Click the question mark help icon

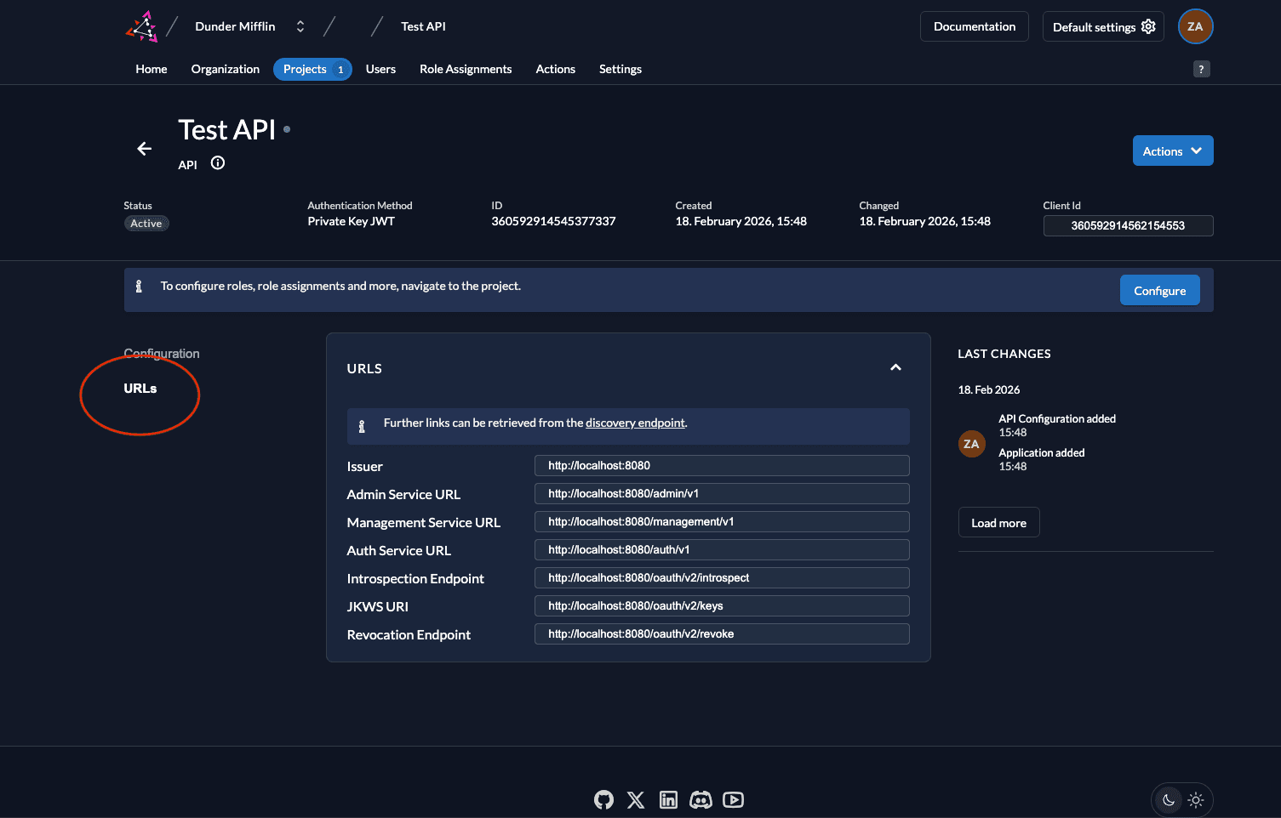(1201, 70)
